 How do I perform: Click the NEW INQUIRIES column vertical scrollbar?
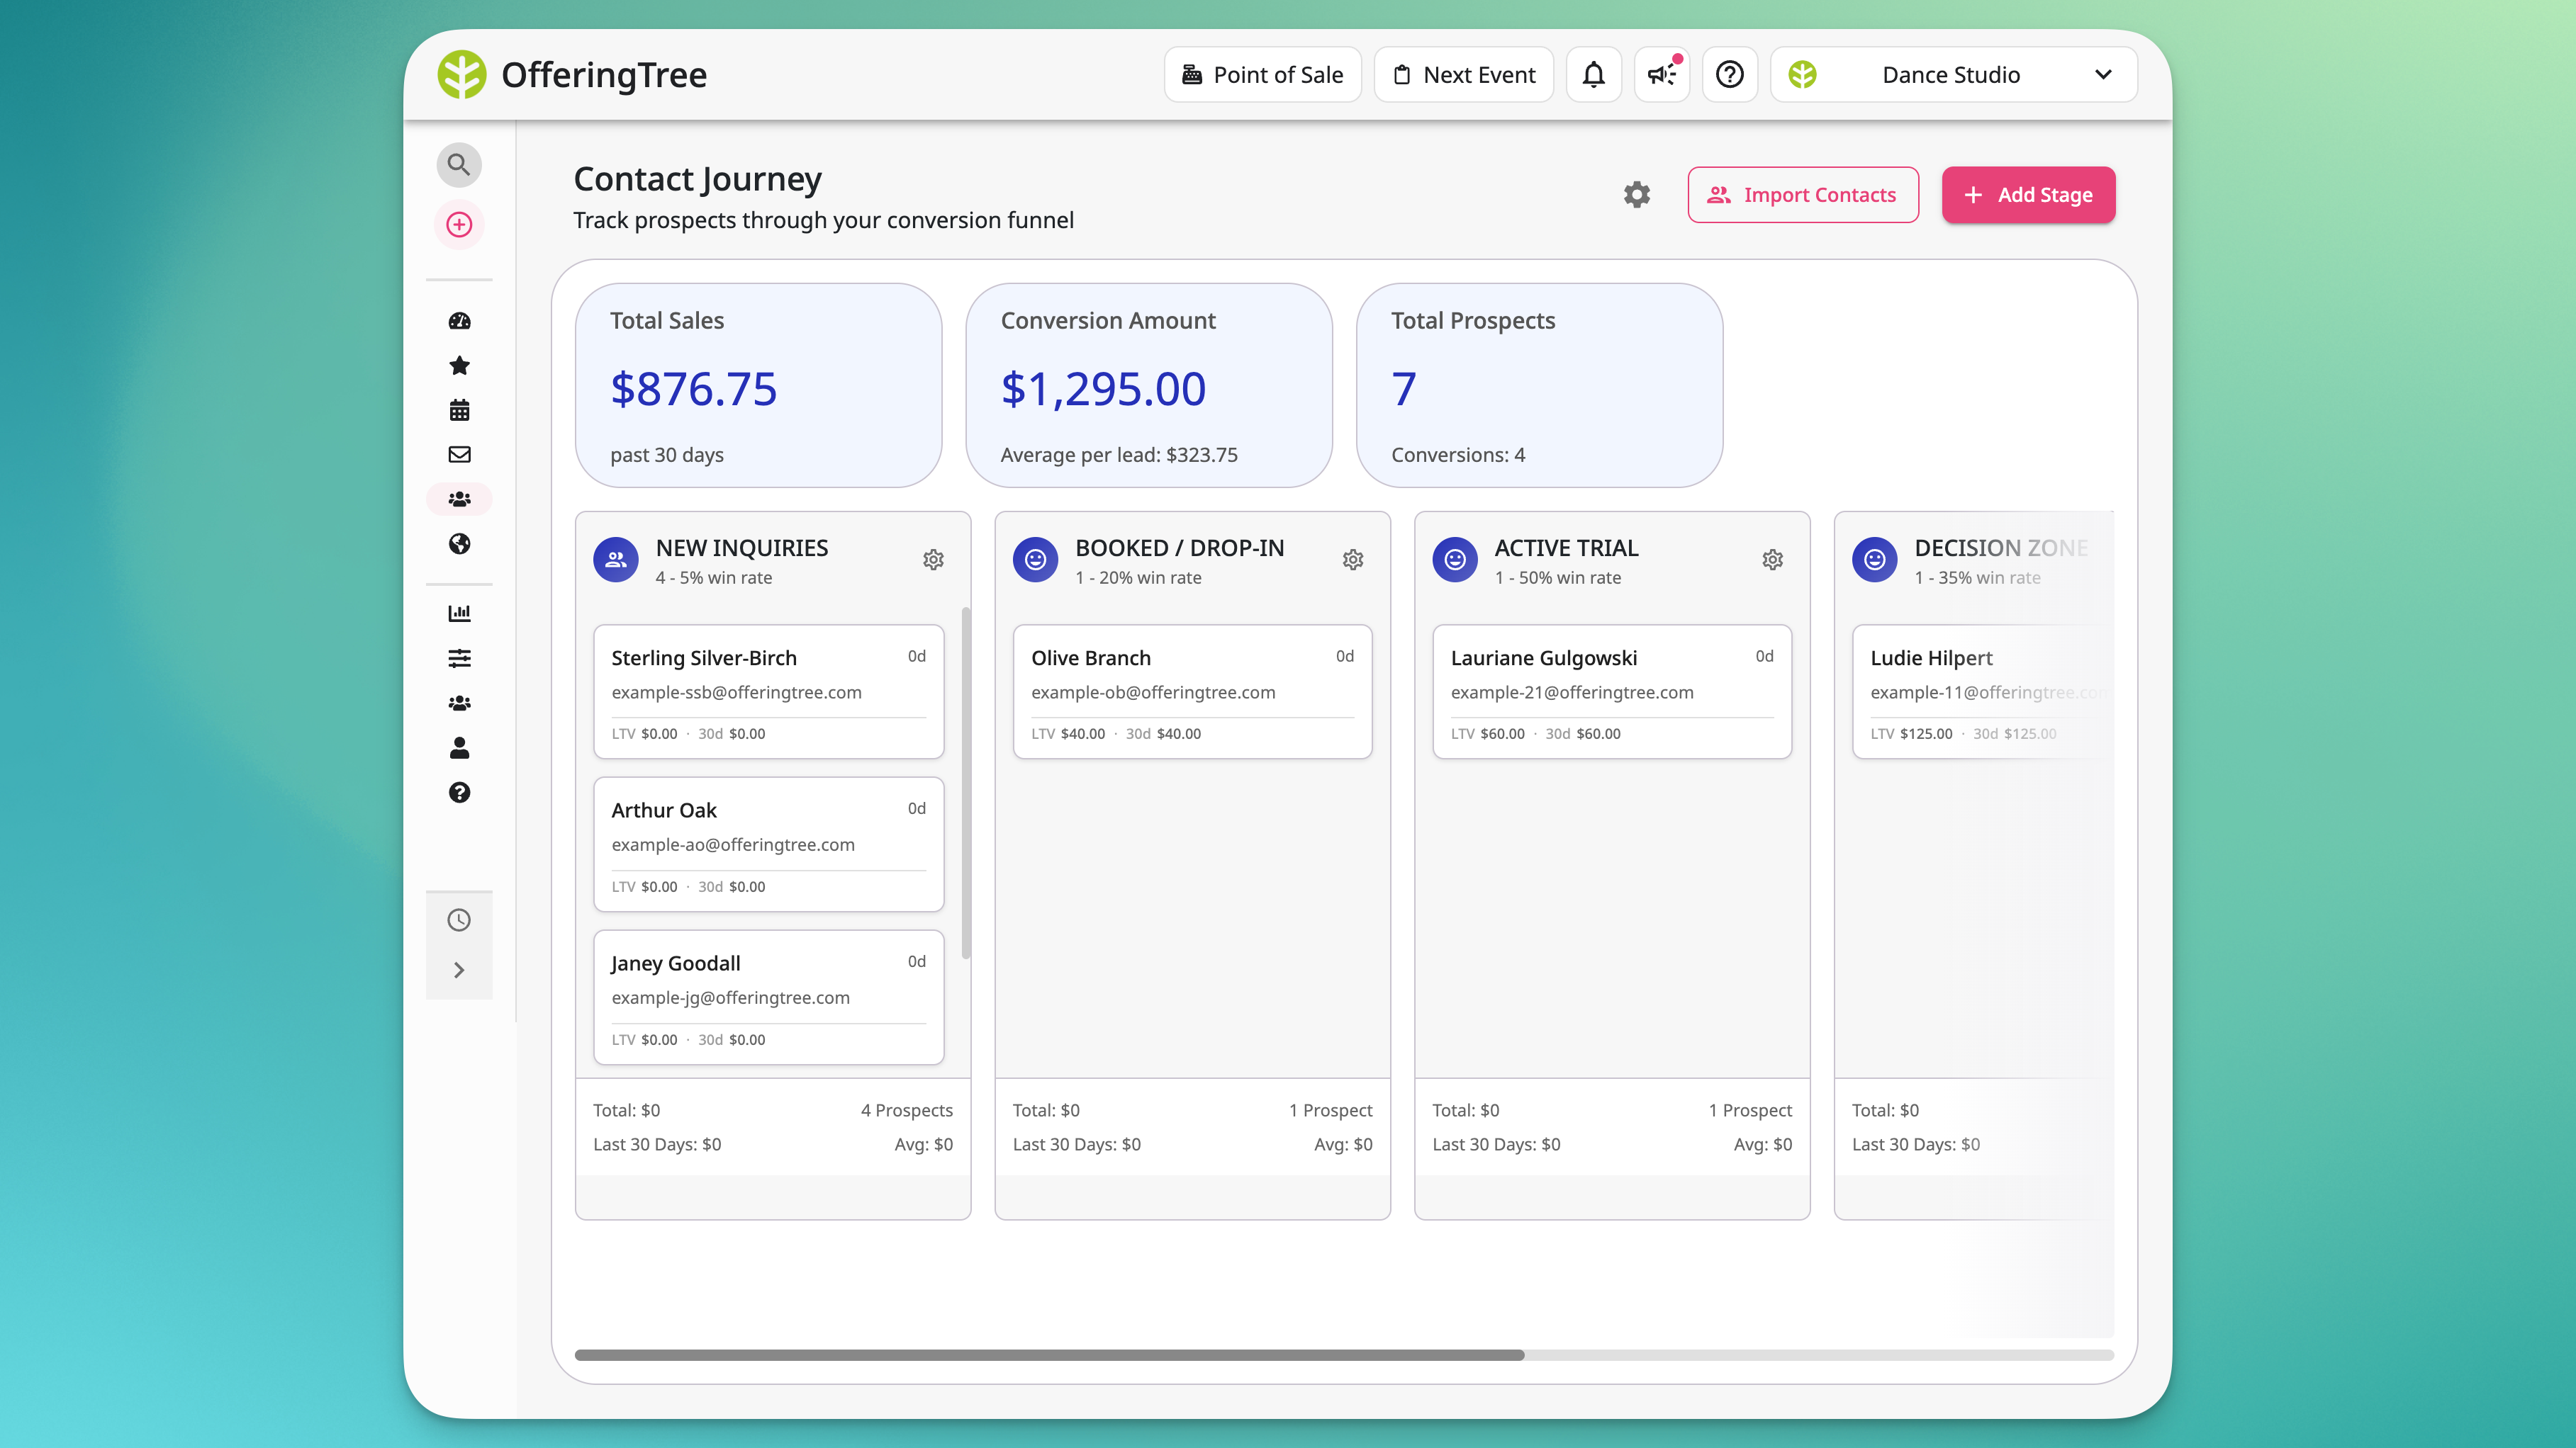click(966, 784)
